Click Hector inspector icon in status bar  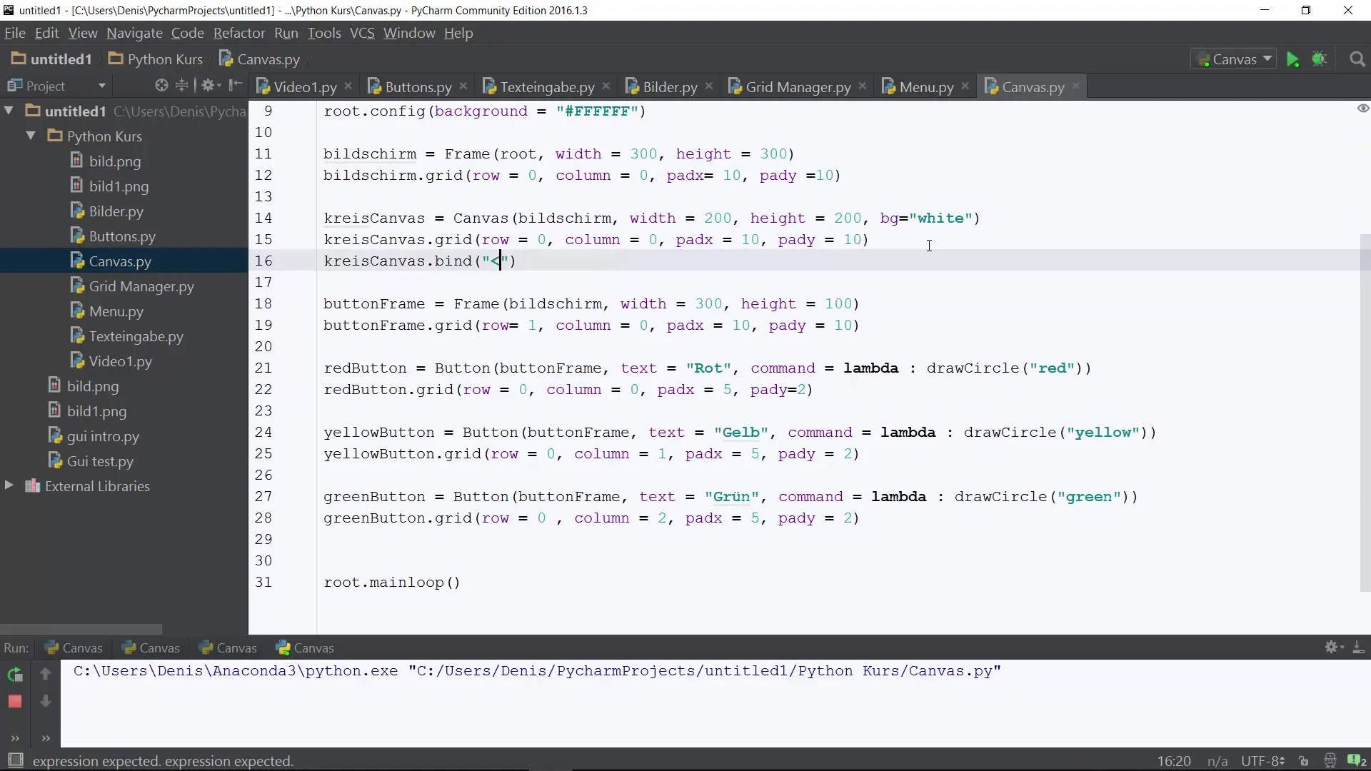pyautogui.click(x=1330, y=761)
